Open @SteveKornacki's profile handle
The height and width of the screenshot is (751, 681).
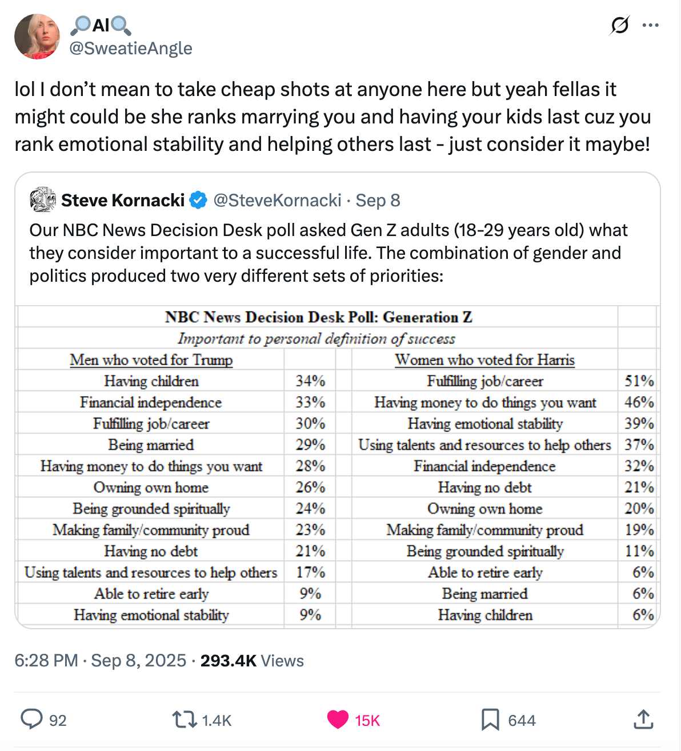click(275, 200)
